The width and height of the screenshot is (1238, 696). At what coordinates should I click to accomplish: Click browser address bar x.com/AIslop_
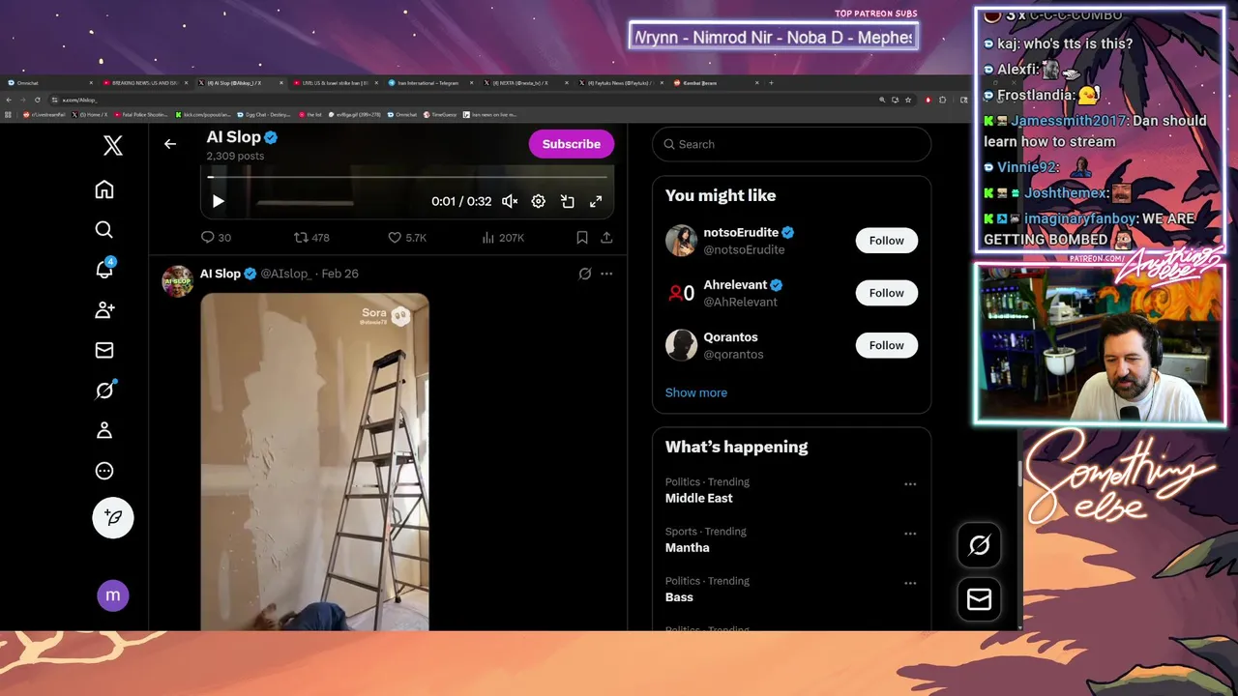pos(464,100)
